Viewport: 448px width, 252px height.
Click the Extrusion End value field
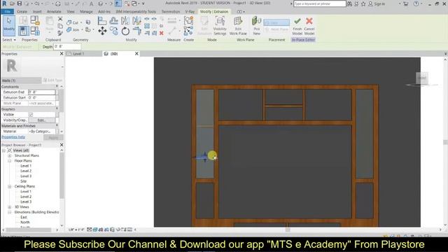point(42,92)
